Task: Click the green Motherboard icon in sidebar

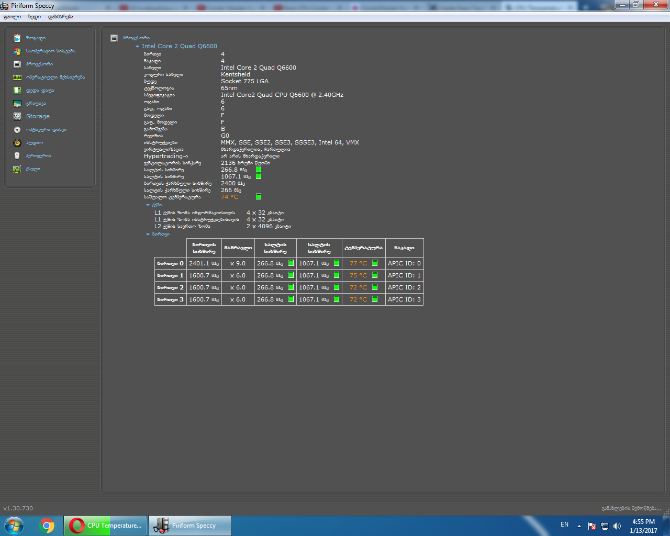Action: click(x=17, y=91)
